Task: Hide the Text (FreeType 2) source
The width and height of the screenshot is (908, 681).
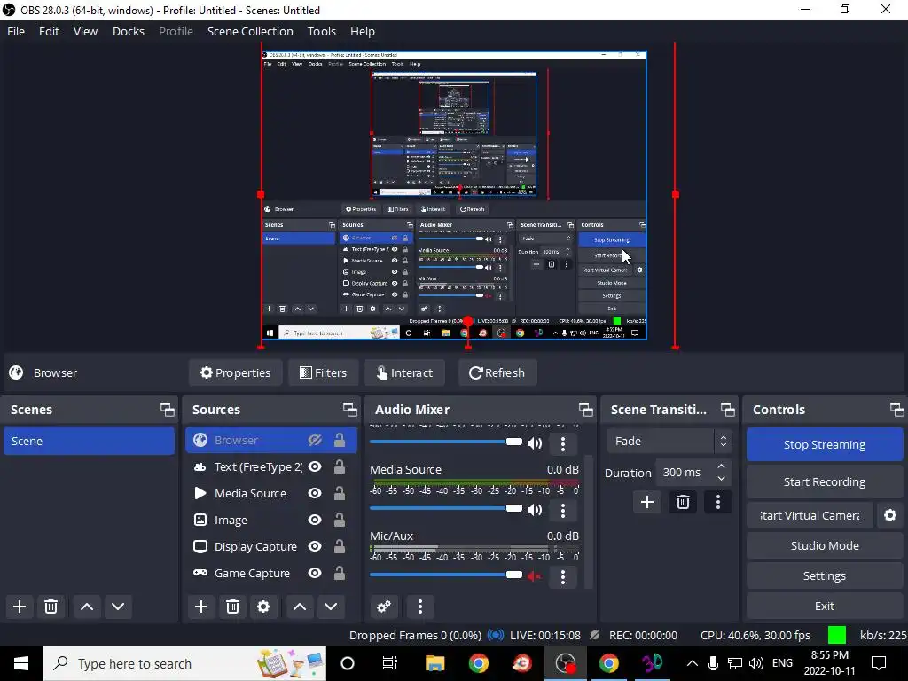Action: coord(315,466)
